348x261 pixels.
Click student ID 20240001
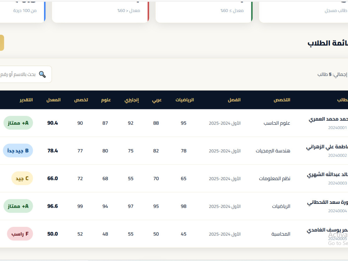tap(337, 128)
